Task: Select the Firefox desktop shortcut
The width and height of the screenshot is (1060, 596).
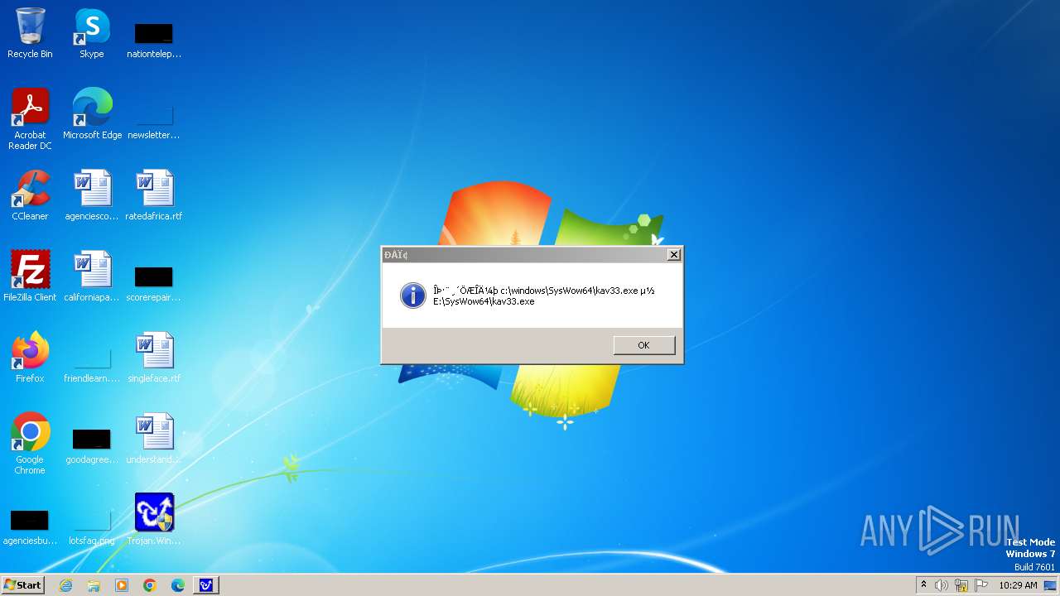Action: click(x=30, y=358)
